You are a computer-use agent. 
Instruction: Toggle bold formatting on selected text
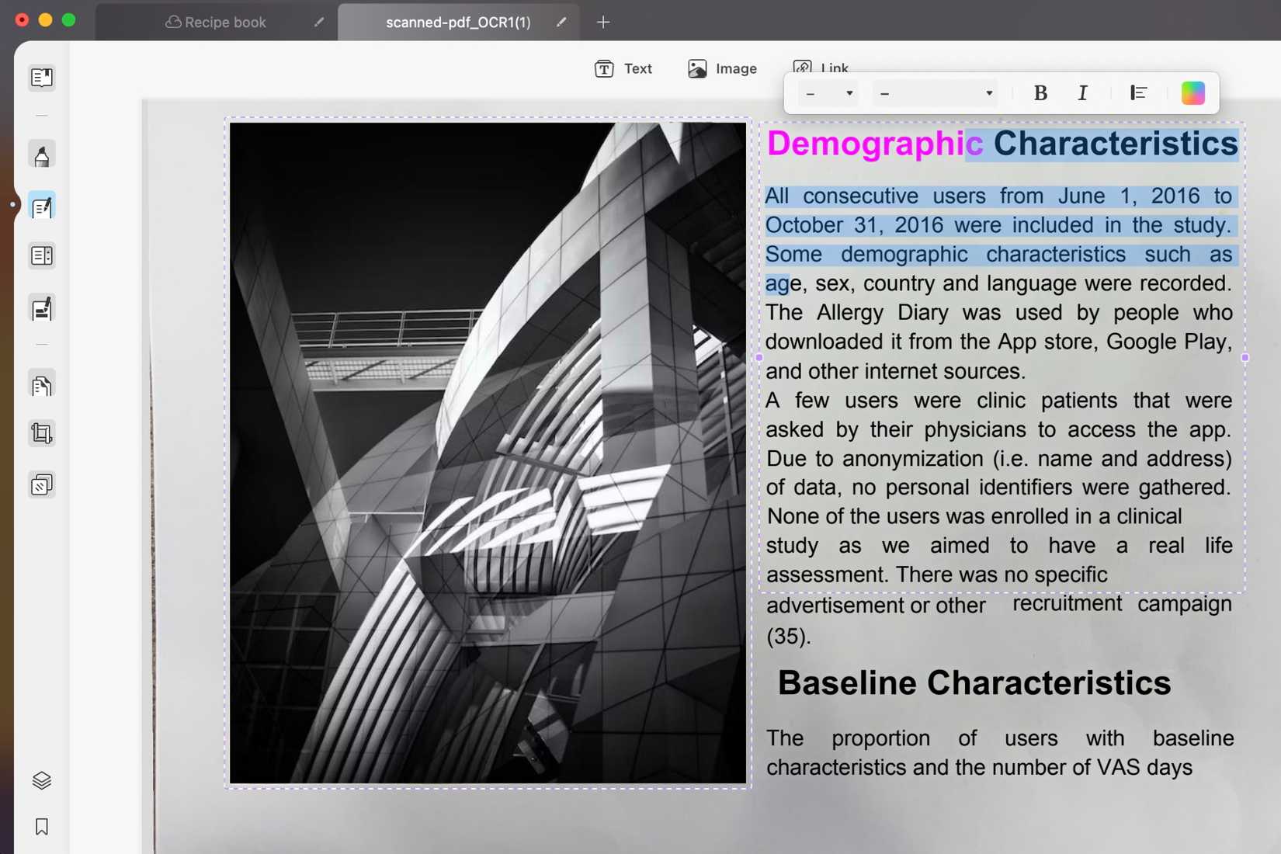pos(1040,93)
